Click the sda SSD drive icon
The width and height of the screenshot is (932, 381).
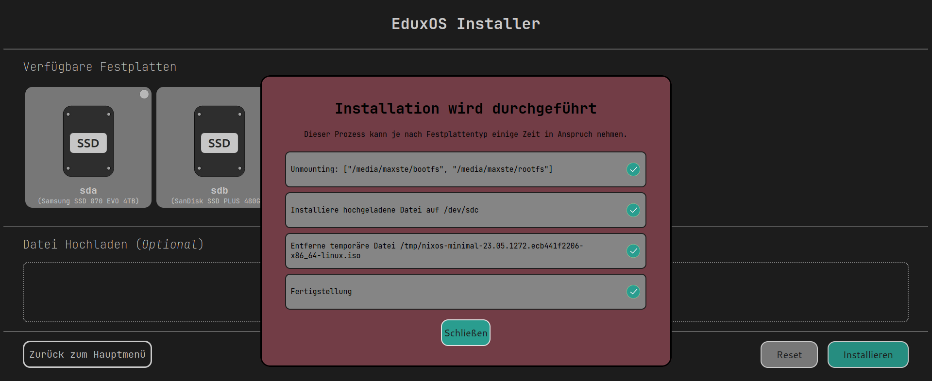click(88, 141)
